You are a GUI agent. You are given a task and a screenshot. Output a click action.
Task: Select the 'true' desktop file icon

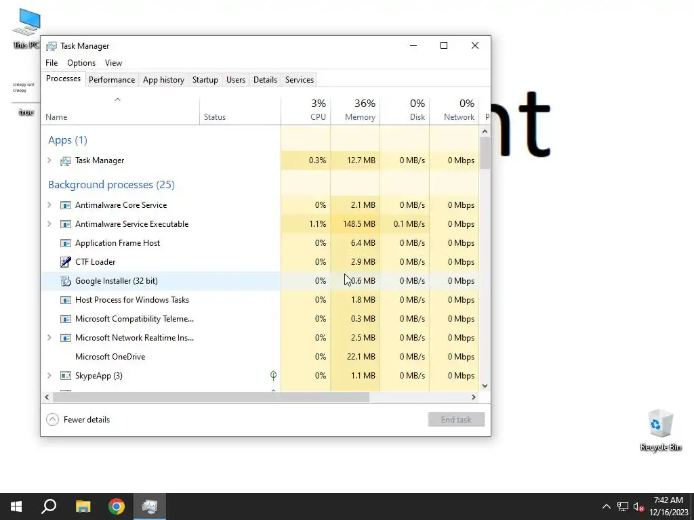point(26,98)
